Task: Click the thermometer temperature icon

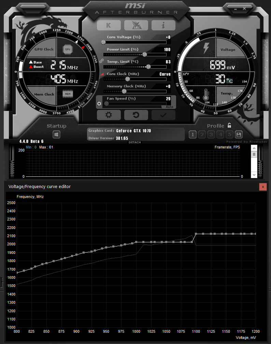Action: pyautogui.click(x=206, y=95)
